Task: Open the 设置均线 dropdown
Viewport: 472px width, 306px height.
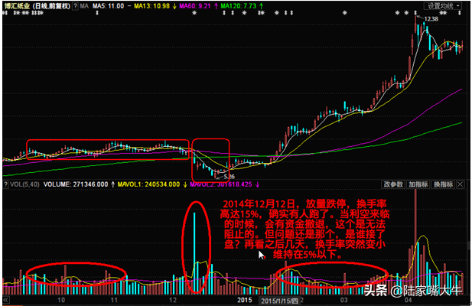Action: [442, 6]
